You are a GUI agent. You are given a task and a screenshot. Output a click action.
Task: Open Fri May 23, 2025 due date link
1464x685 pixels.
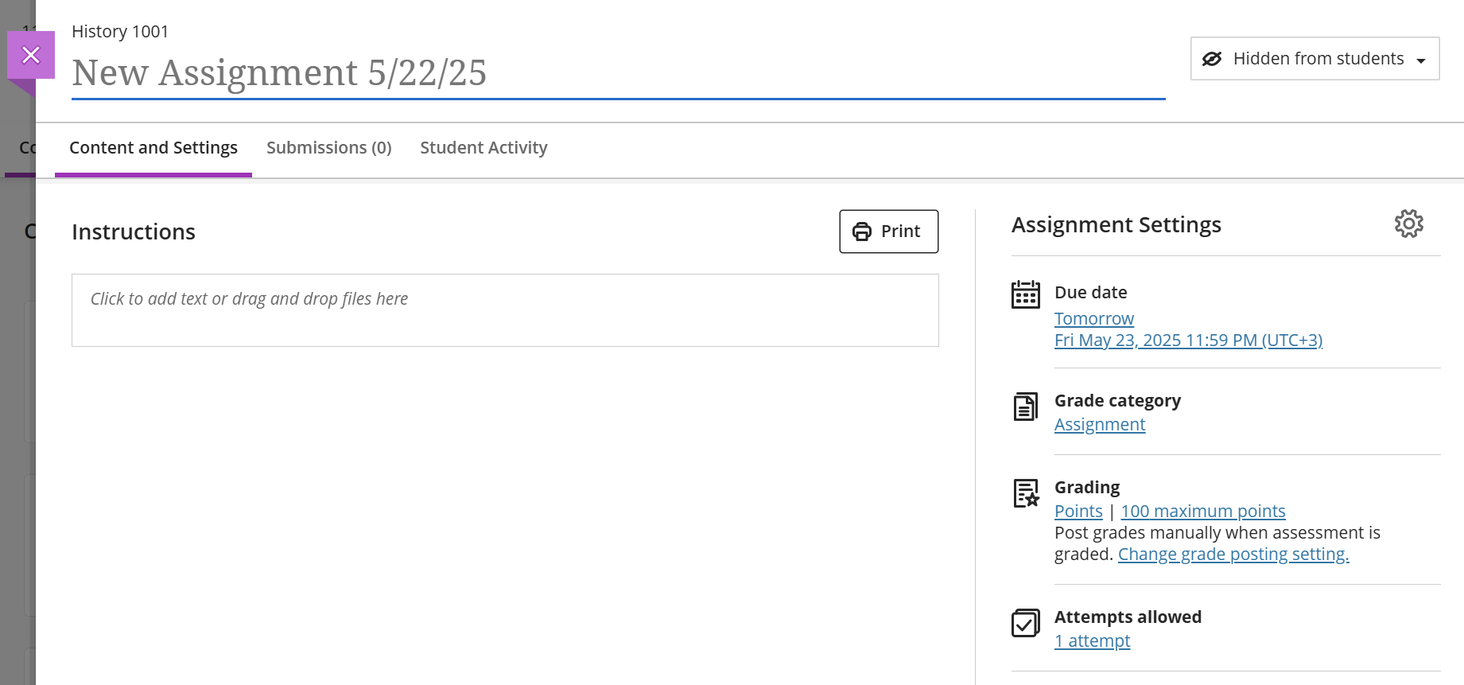[1188, 341]
